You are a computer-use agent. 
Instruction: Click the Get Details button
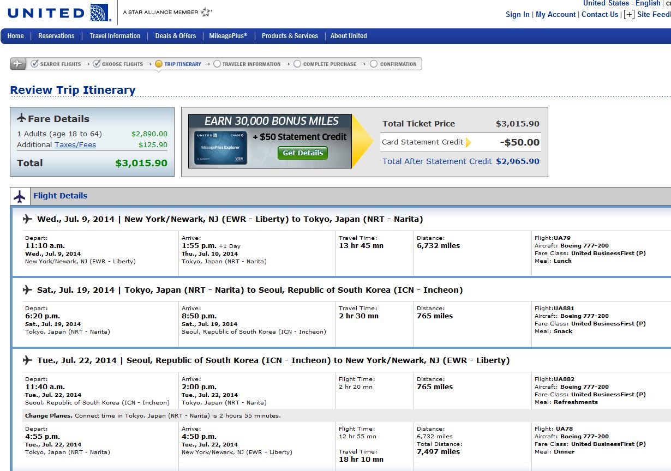click(302, 153)
